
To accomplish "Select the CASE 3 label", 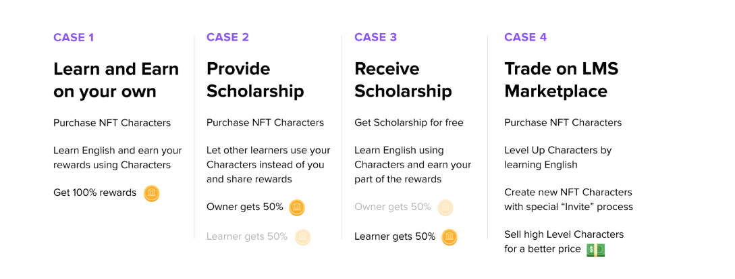I will pos(375,37).
